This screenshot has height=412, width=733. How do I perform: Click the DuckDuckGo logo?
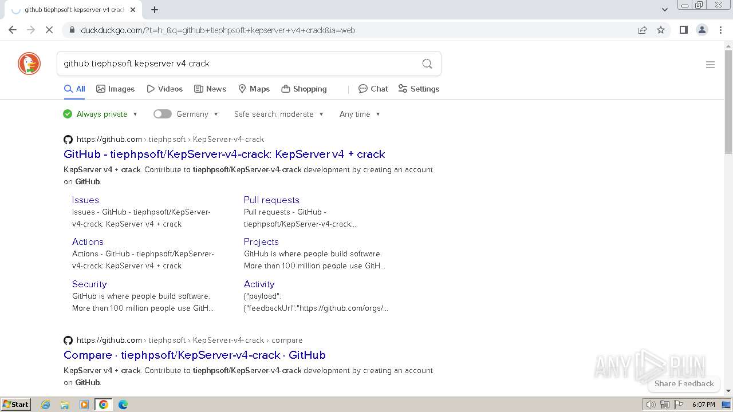pos(29,64)
